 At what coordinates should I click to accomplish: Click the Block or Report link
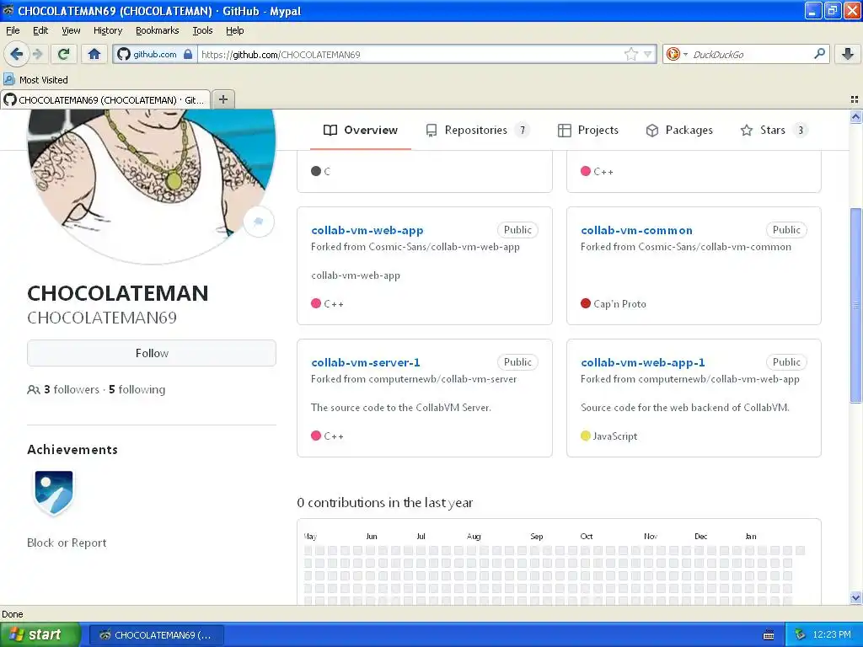click(x=67, y=543)
